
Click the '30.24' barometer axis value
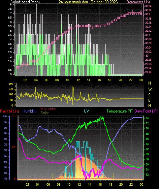pos(148,6)
